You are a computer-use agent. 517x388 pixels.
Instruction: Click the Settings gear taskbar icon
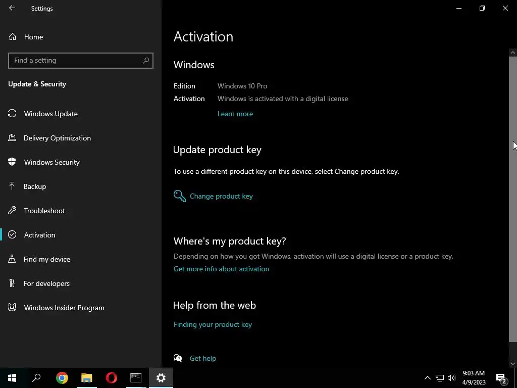(x=161, y=378)
